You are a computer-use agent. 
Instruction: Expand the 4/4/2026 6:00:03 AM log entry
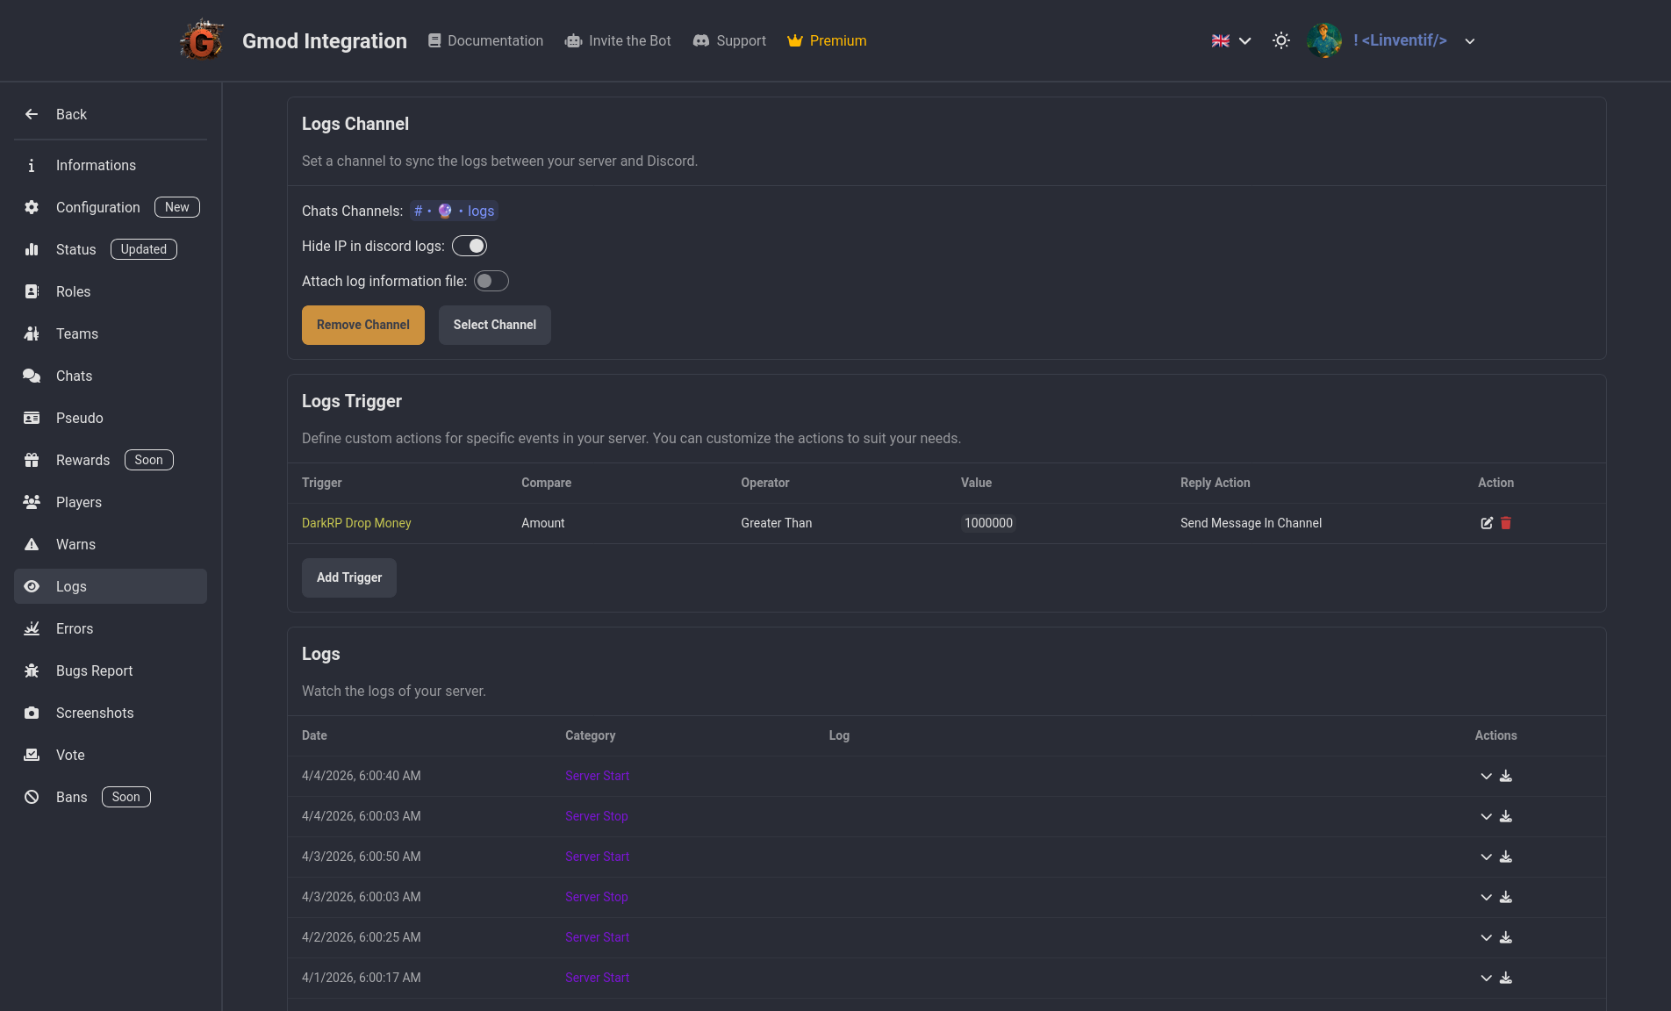coord(1486,816)
